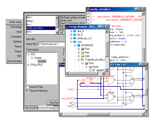Click the Design Browser title bar icon
This screenshot has height=124, width=157.
click(67, 27)
